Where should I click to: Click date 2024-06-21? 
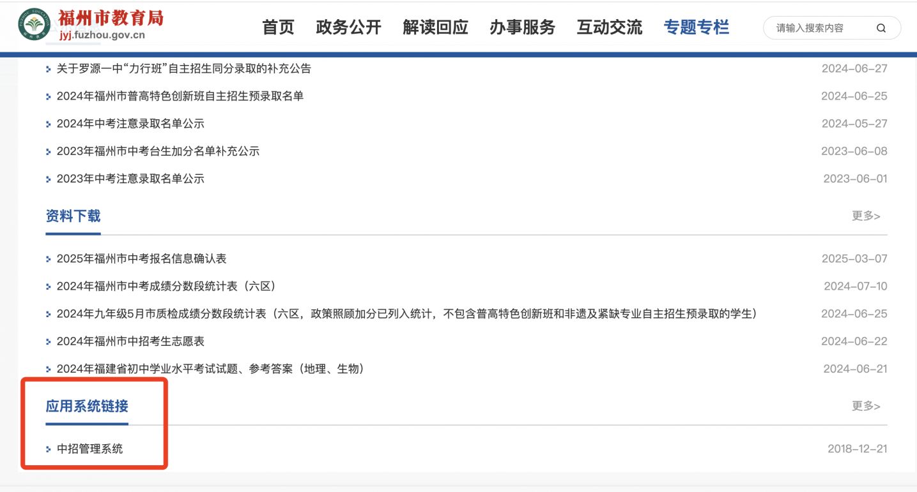(855, 369)
